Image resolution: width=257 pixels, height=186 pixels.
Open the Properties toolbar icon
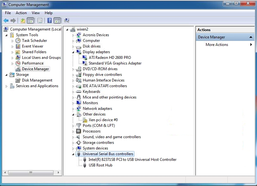[40, 21]
